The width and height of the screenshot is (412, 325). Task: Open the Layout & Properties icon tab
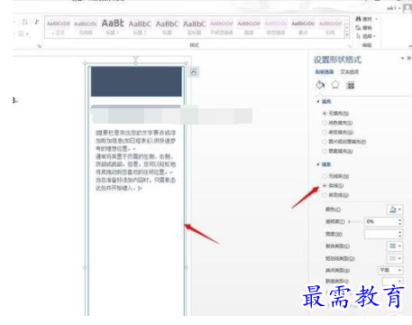(x=350, y=86)
